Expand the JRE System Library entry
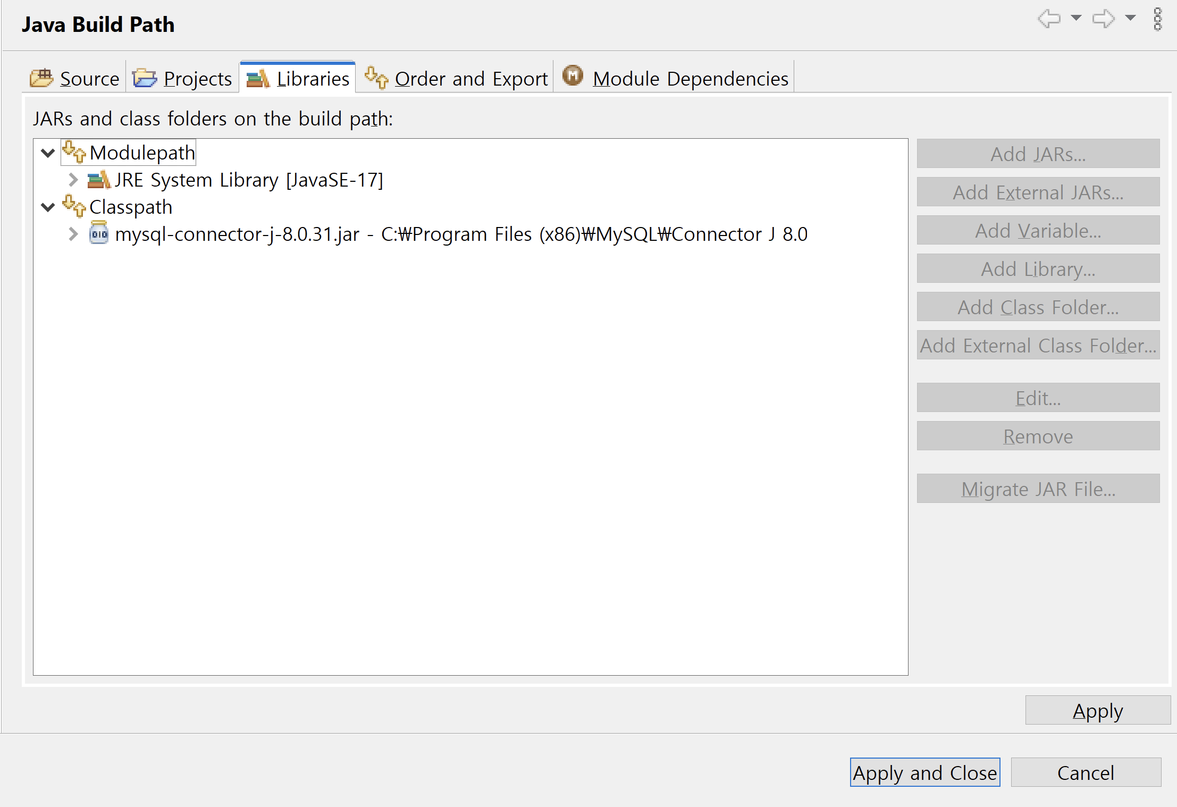This screenshot has width=1177, height=807. coord(72,179)
